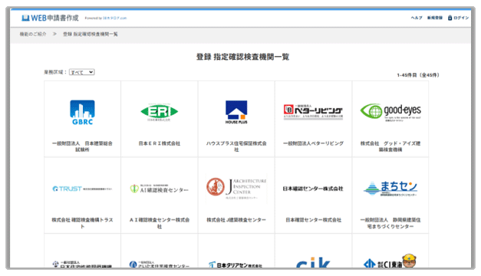Open the 一般財団法人 日本建築総合試験所 link
481x276 pixels.
click(82, 146)
